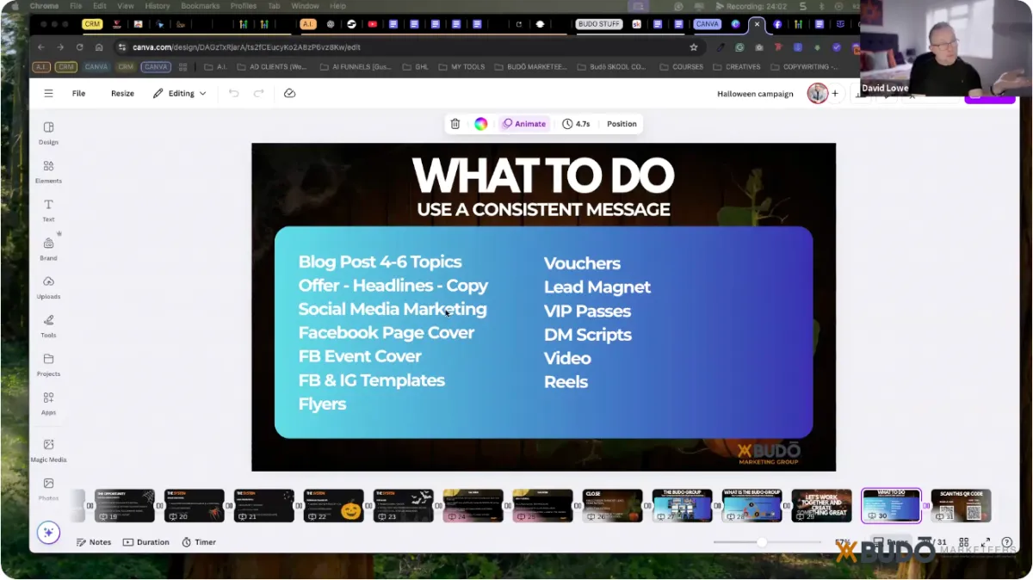Screen dimensions: 1033x580
Task: Open the GHL bookmark folder
Action: point(415,66)
